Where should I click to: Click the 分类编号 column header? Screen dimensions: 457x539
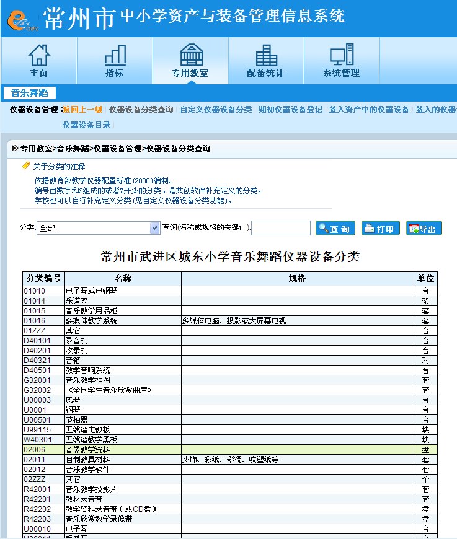pos(43,278)
